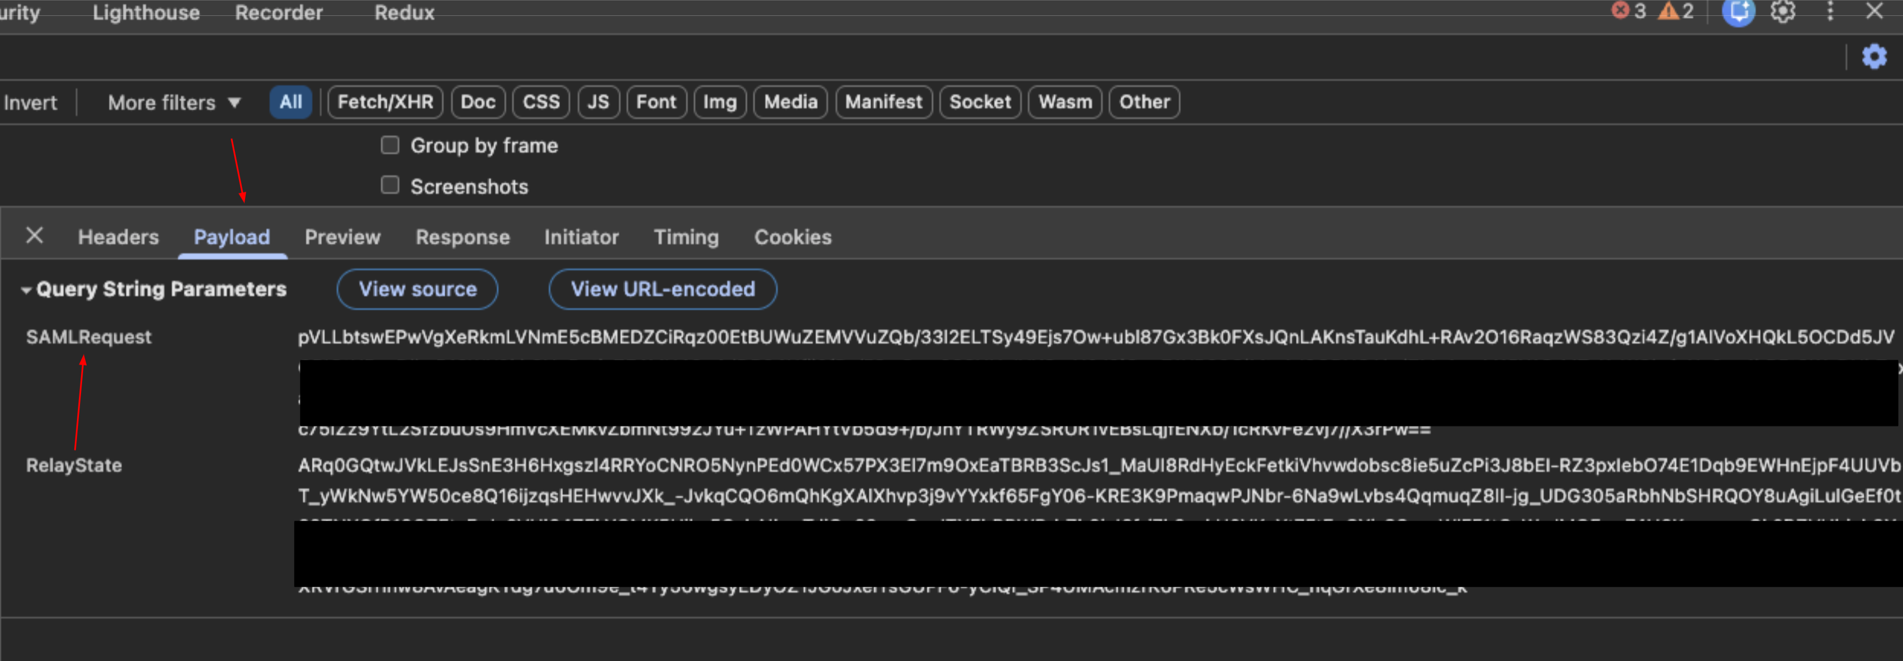Select the SAMLRequest parameter label
This screenshot has width=1903, height=661.
[89, 336]
